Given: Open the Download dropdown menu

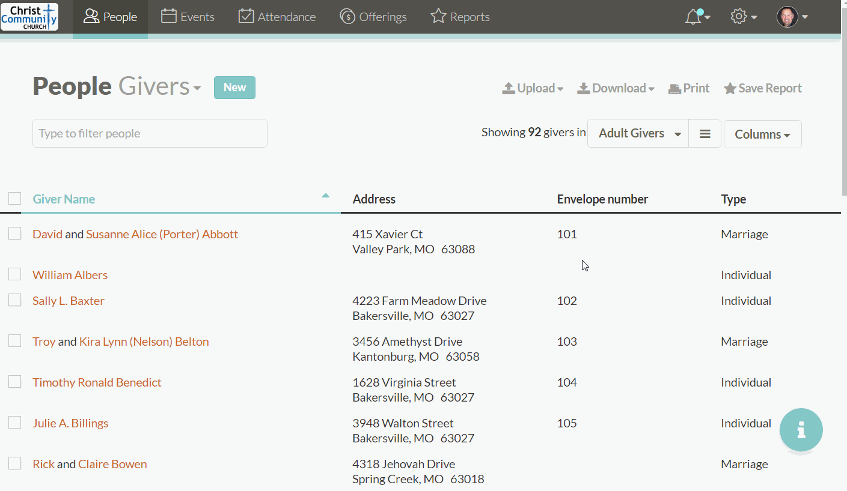Looking at the screenshot, I should tap(615, 88).
